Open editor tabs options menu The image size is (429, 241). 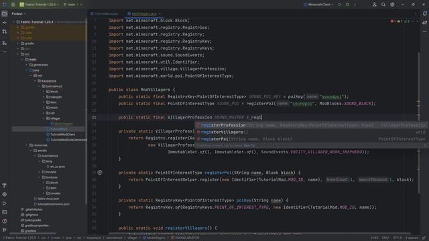416,13
